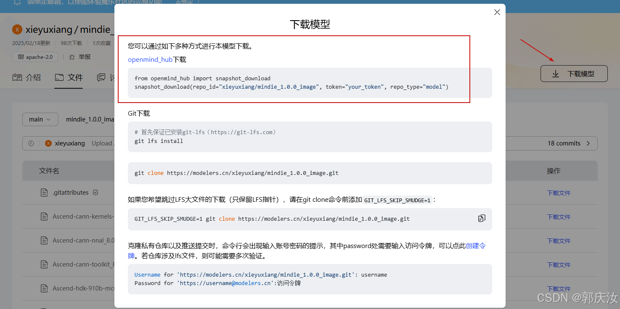The height and width of the screenshot is (309, 620).
Task: Close the 下载模型 dialog with the X
Action: click(x=497, y=12)
